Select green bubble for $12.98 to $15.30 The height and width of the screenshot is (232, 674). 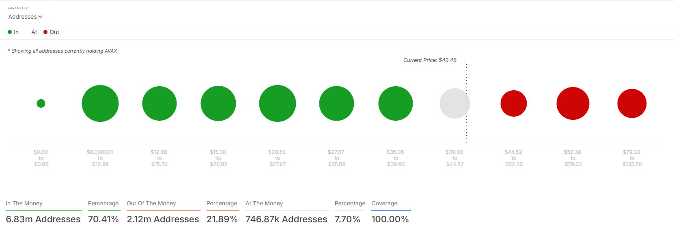click(159, 104)
